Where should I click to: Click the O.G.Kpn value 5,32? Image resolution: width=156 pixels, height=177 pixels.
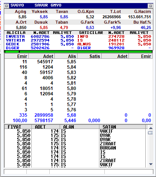(x=90, y=17)
